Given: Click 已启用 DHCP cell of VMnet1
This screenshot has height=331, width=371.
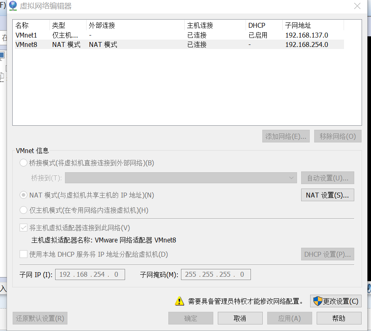Looking at the screenshot, I should pyautogui.click(x=258, y=35).
